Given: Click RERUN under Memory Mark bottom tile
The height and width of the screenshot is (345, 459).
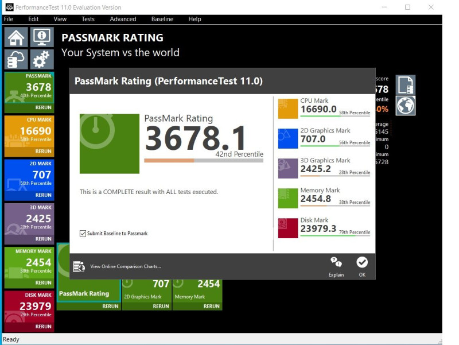Looking at the screenshot, I should (212, 307).
